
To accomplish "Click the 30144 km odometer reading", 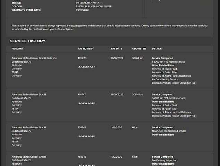I will coord(137,94).
